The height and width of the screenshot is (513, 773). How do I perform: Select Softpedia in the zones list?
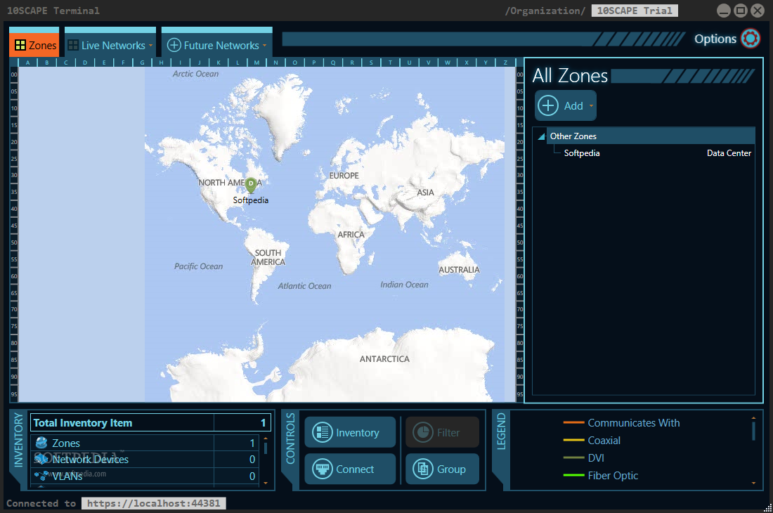(x=582, y=153)
